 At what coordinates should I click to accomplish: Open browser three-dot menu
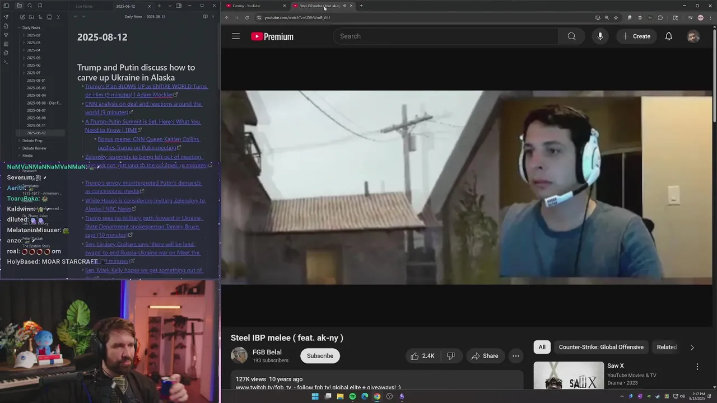pyautogui.click(x=710, y=17)
